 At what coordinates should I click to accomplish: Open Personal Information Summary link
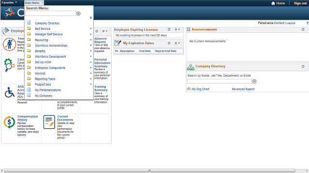point(102,63)
